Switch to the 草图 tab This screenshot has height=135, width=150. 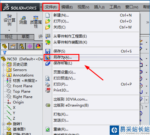(26, 37)
